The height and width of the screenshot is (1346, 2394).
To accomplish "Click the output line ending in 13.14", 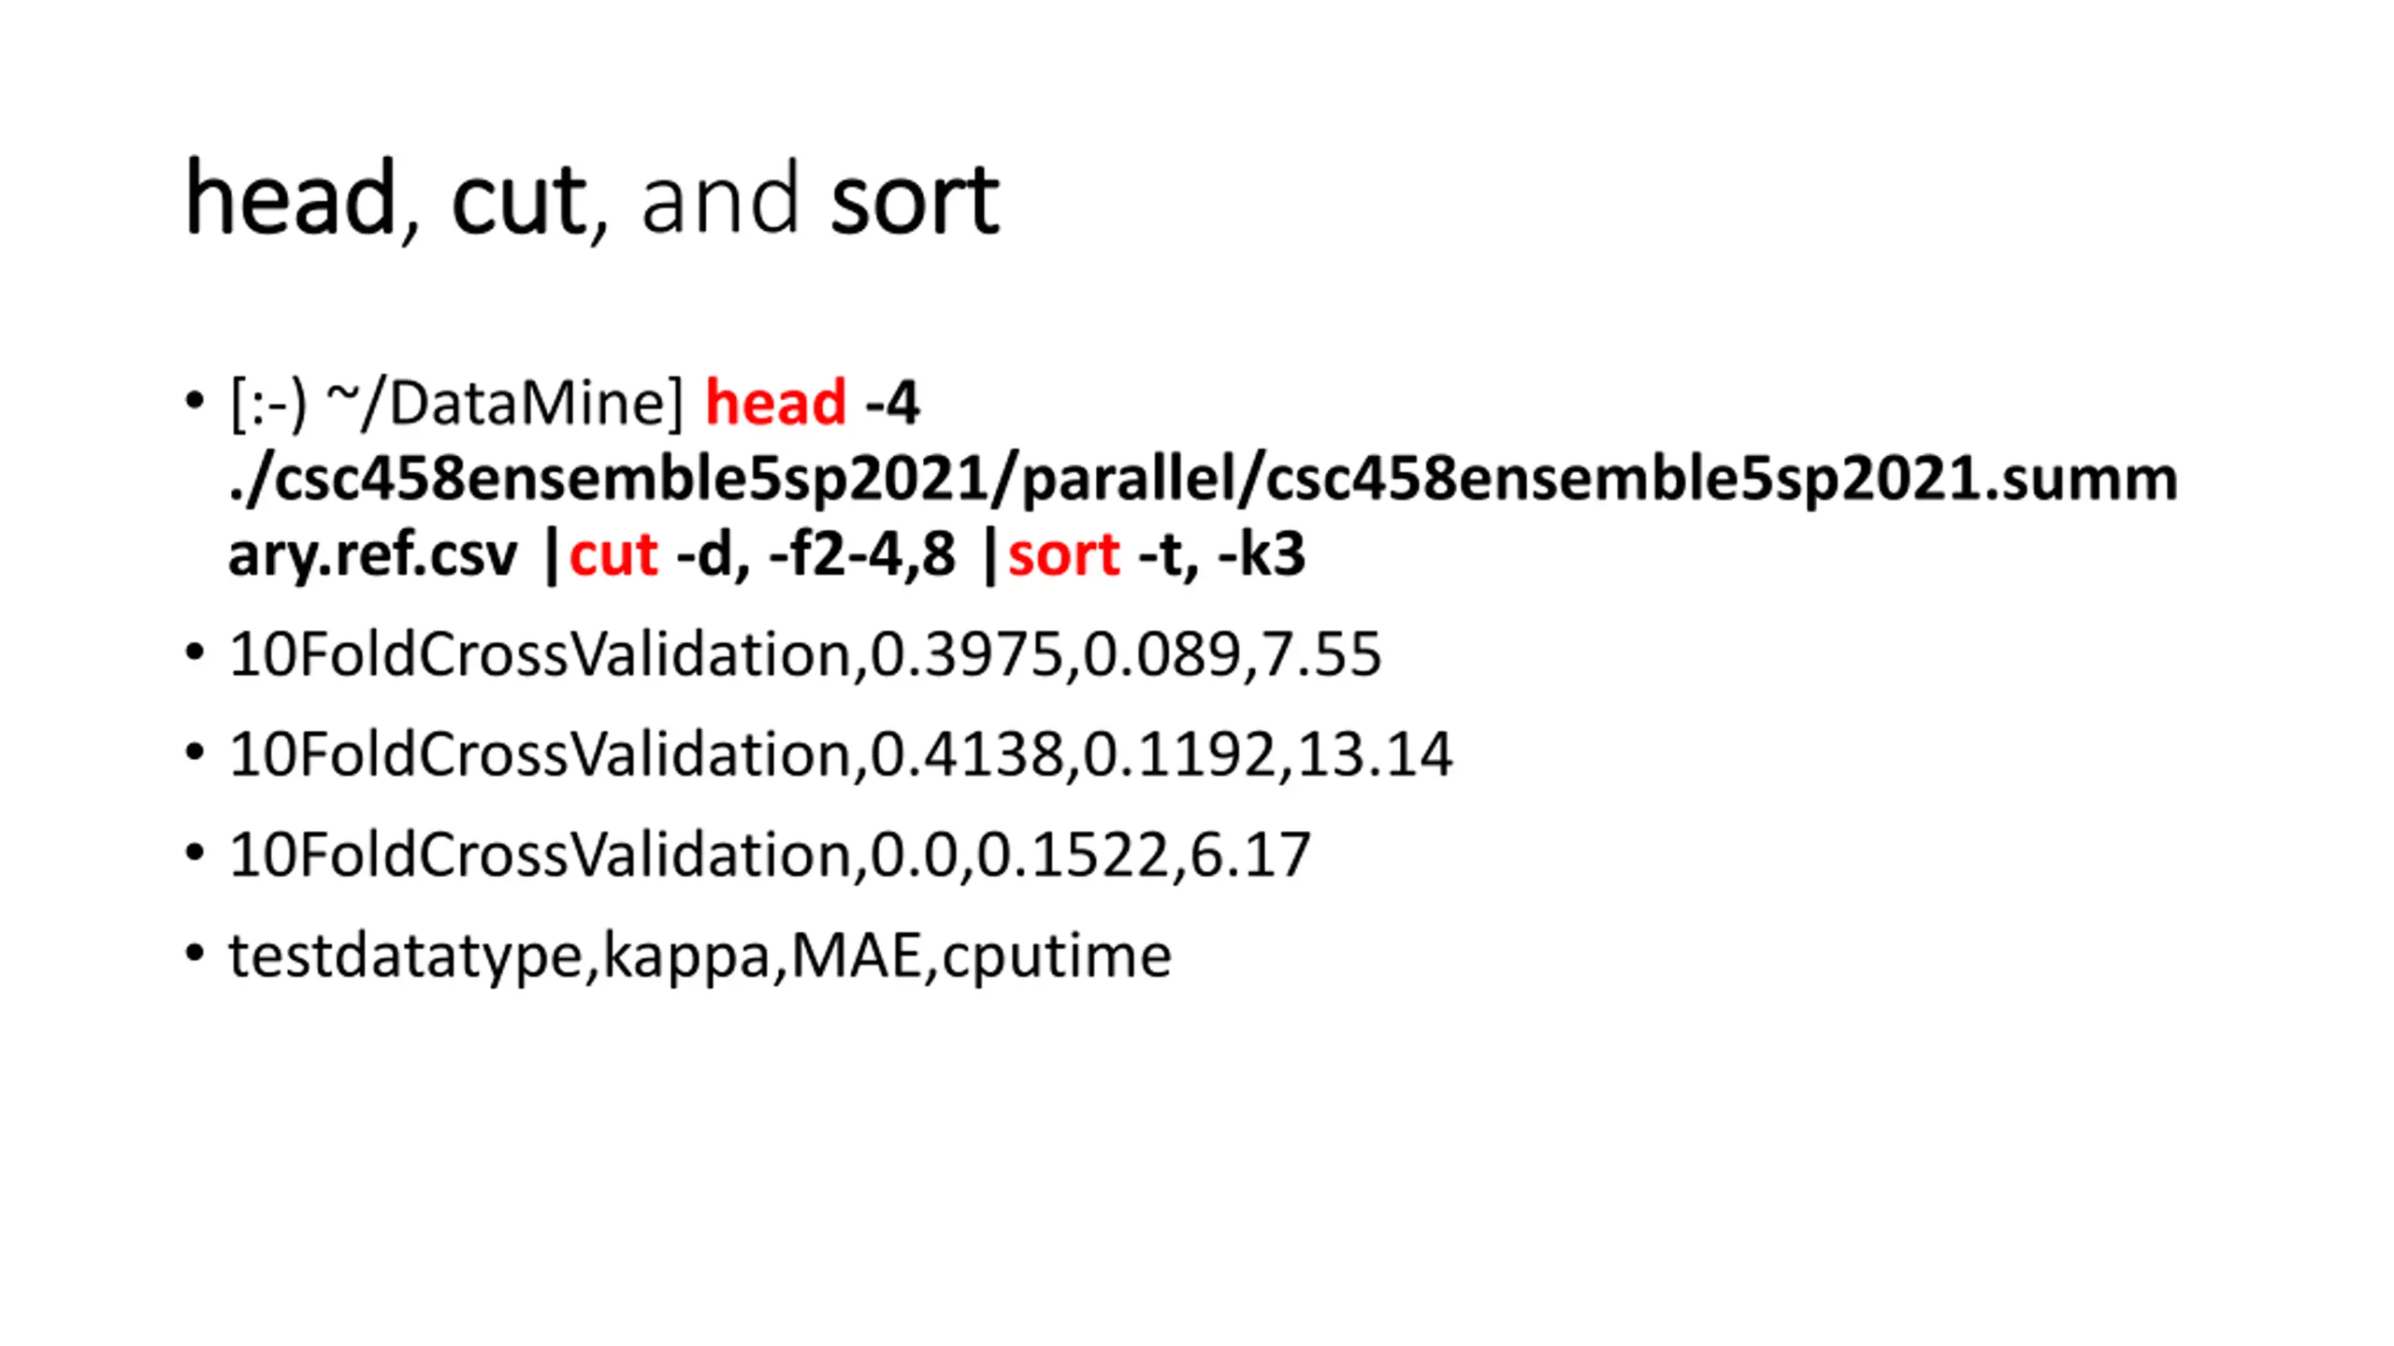I will click(841, 753).
